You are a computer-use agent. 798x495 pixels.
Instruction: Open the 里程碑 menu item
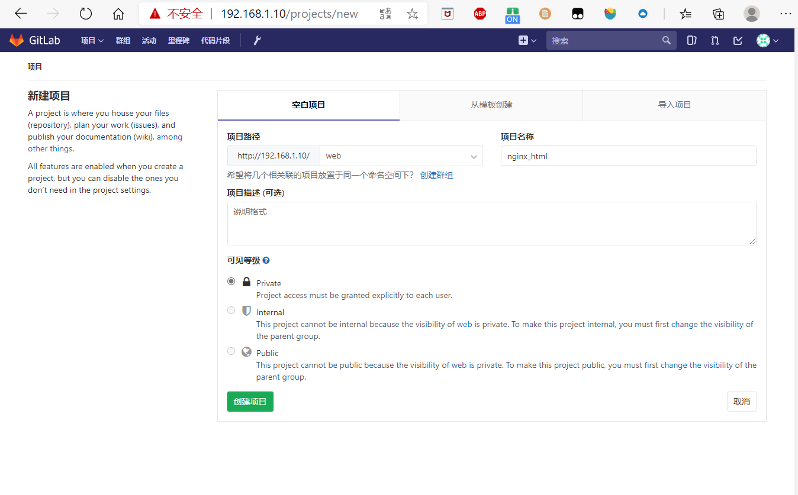pos(179,40)
